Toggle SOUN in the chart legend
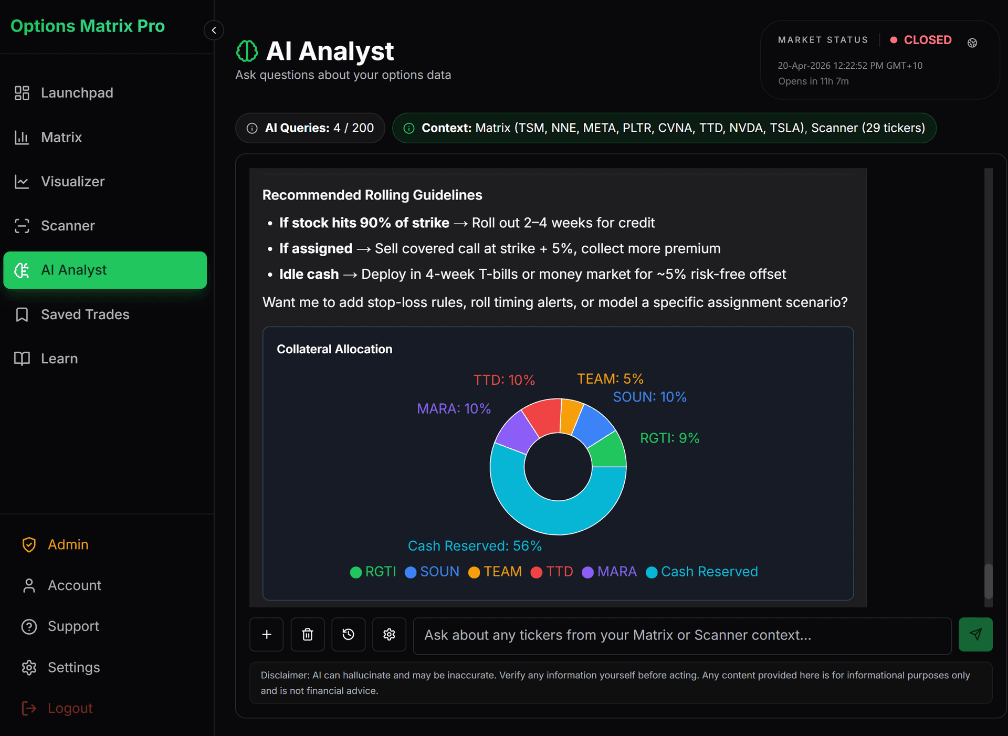 [432, 572]
